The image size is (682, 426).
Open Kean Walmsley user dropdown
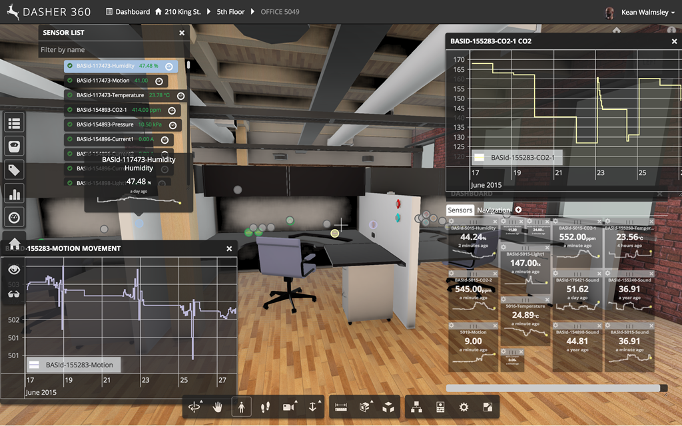point(639,12)
